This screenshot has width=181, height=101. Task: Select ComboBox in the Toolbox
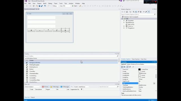tap(71, 78)
